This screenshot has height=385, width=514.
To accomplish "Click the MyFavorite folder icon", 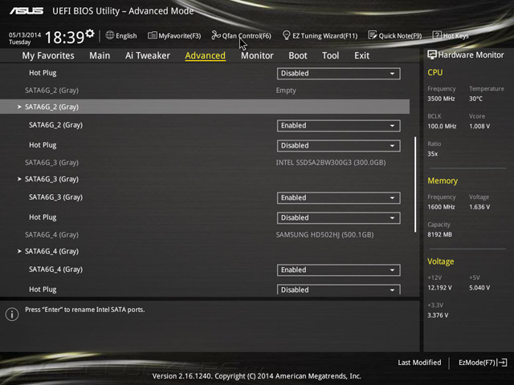I will [152, 35].
